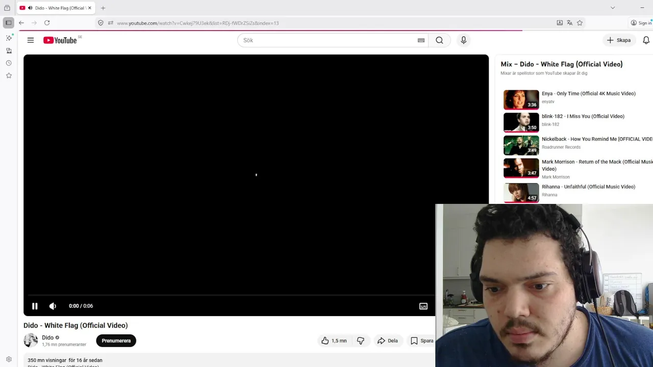Click the Roadrunner Records channel text
653x367 pixels.
pos(561,147)
